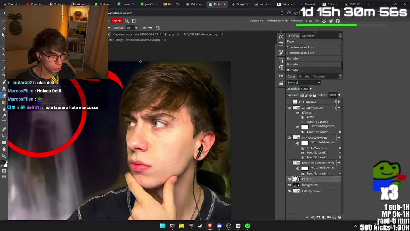Open the CSS panel icon

[281, 76]
